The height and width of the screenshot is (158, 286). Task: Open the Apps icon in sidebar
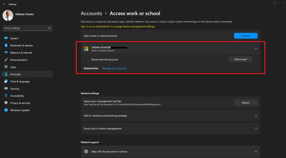6,67
